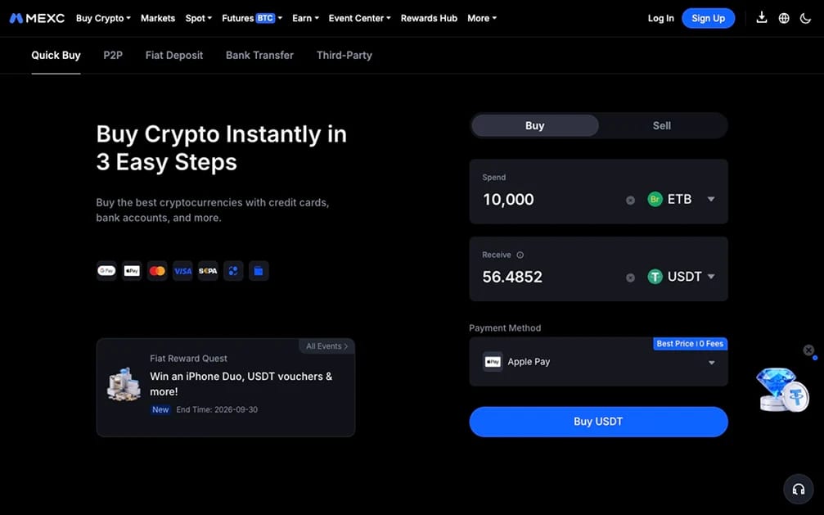Go to Markets page
This screenshot has height=515, width=824.
[x=158, y=18]
